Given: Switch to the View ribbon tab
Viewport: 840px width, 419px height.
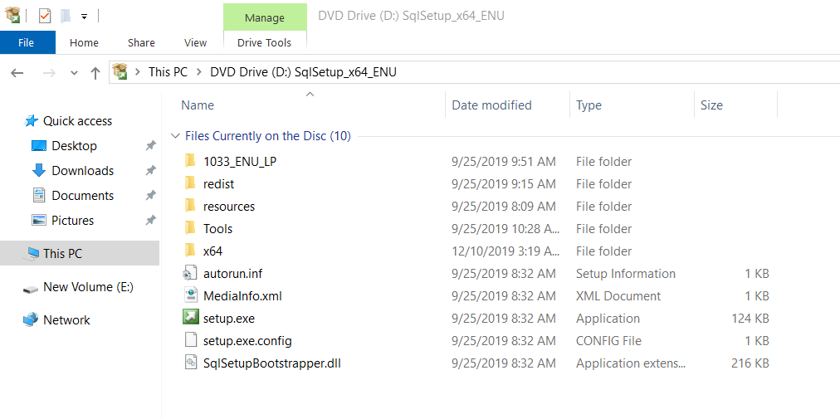Looking at the screenshot, I should pos(196,42).
